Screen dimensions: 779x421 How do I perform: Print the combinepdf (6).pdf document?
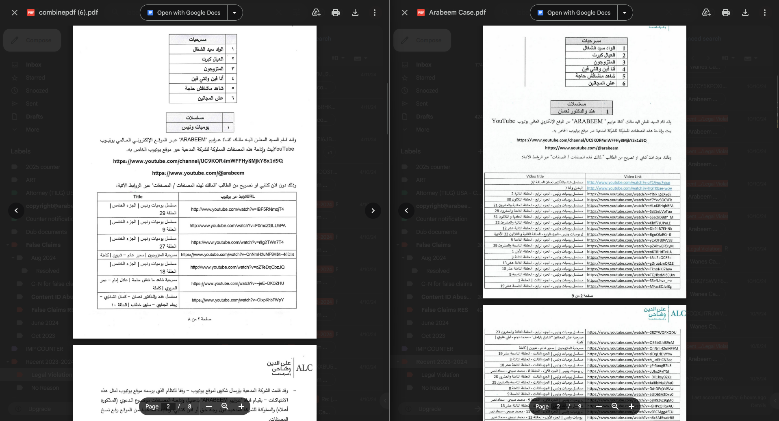tap(336, 13)
